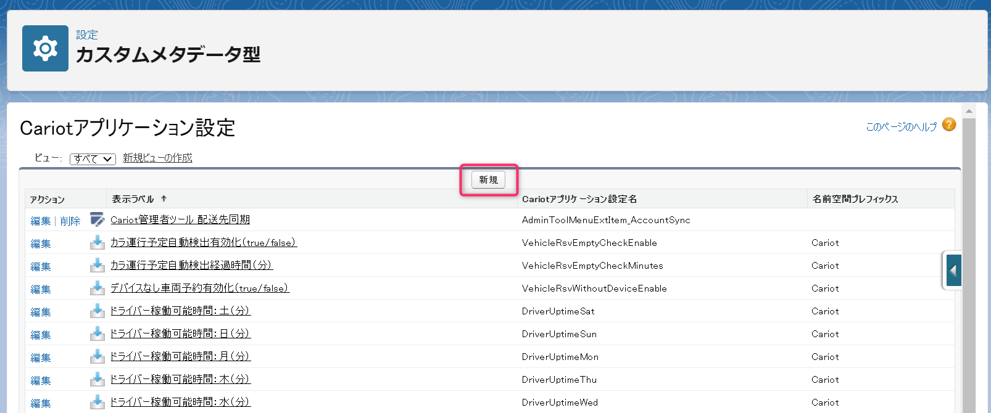Select the DriverUptimeWed cell
991x413 pixels.
(x=560, y=403)
